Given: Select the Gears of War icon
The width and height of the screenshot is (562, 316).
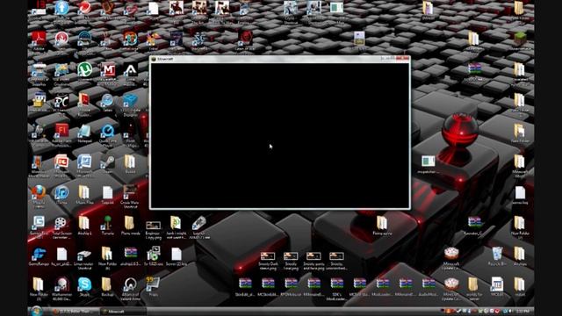Looking at the screenshot, I should click(245, 39).
